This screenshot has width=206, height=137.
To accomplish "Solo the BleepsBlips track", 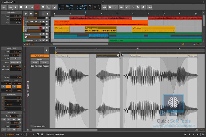I will point(43,40).
